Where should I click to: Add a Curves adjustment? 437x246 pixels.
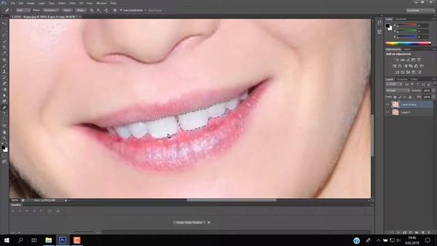(x=408, y=59)
